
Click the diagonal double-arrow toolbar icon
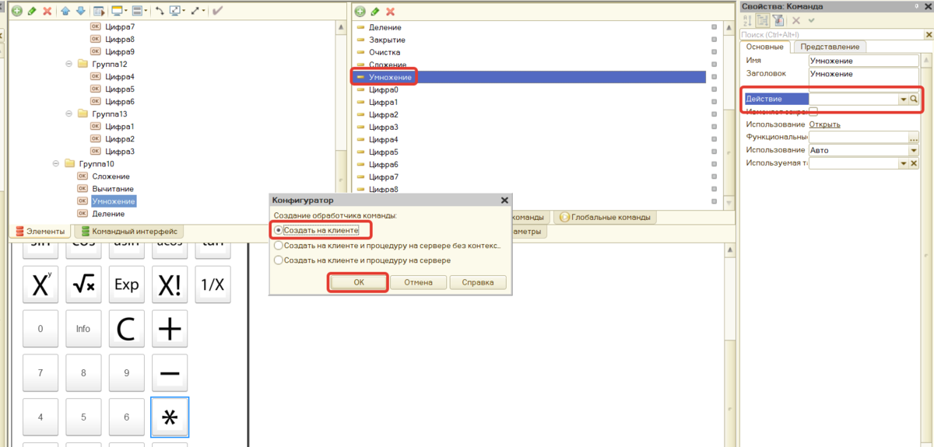point(196,12)
